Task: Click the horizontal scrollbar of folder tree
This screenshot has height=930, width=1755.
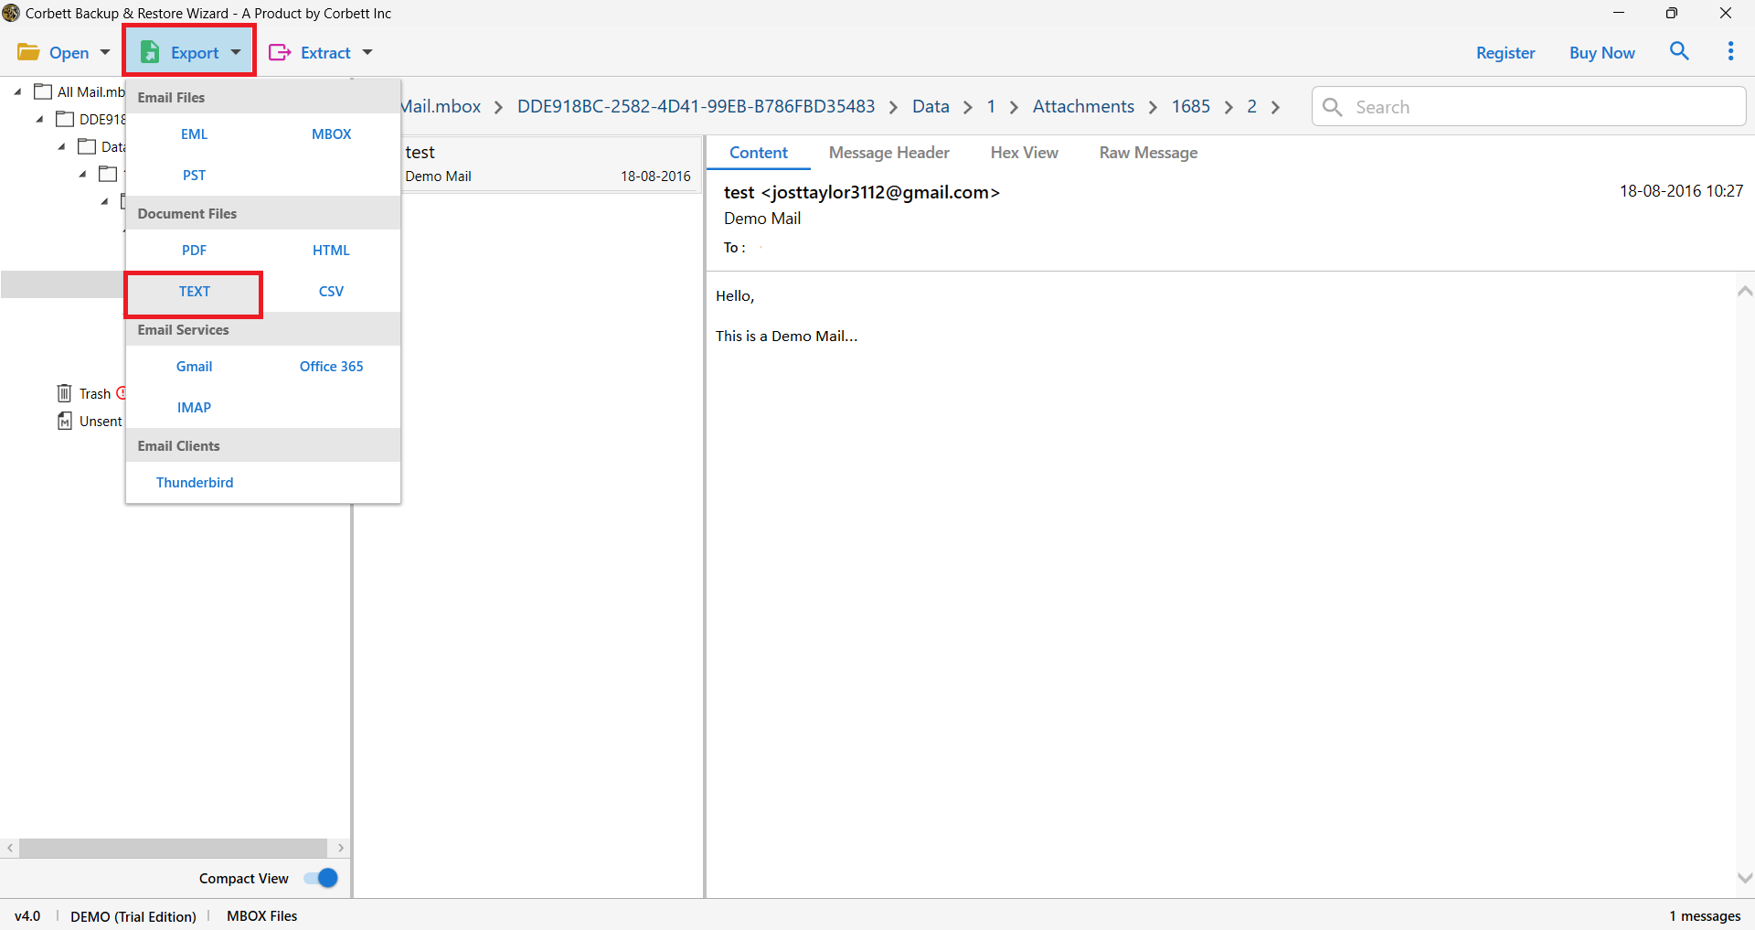Action: (x=174, y=848)
